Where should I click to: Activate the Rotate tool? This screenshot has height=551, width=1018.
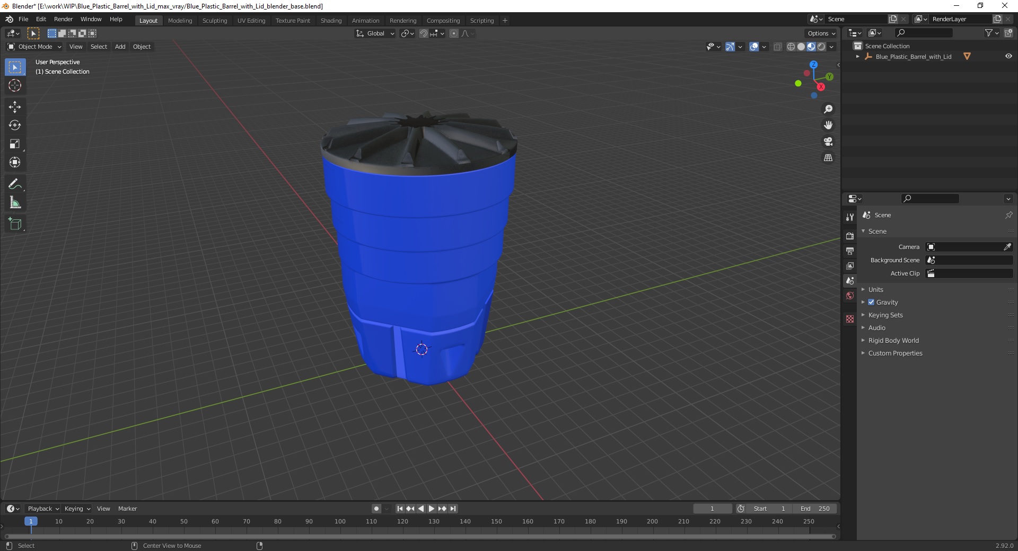(x=15, y=125)
